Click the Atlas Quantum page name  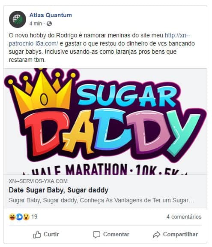[51, 15]
